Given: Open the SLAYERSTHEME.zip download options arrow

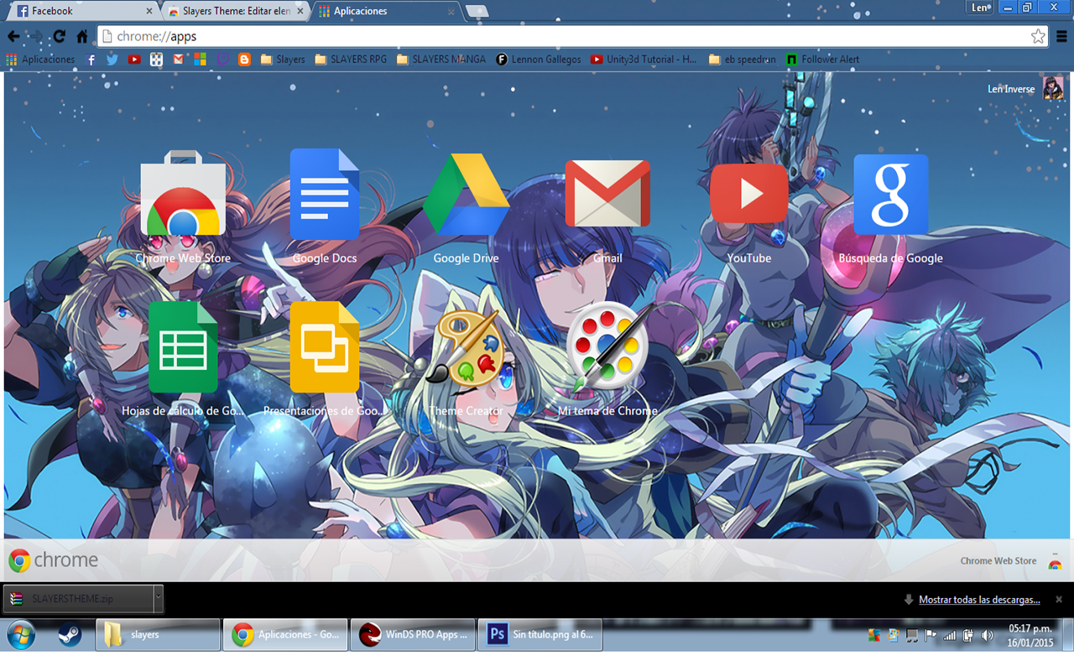Looking at the screenshot, I should [158, 598].
